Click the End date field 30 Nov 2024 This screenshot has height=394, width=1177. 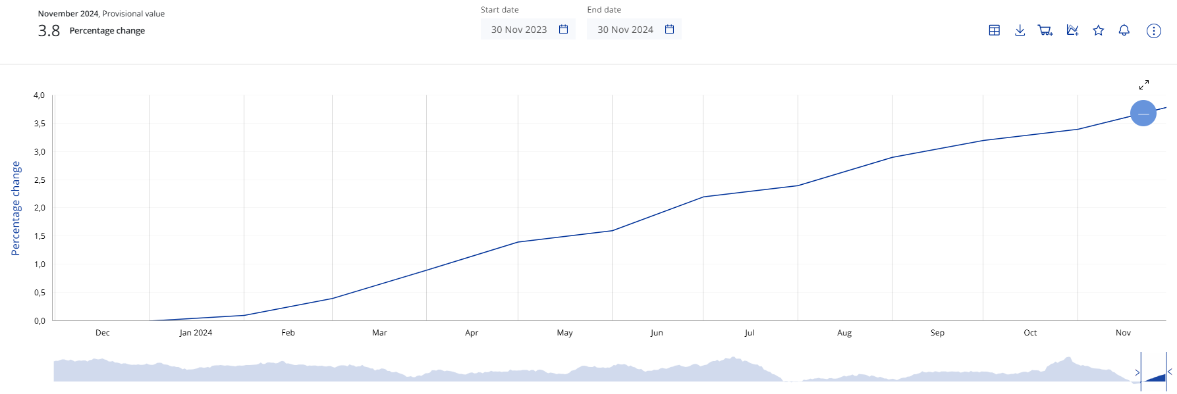tap(625, 30)
